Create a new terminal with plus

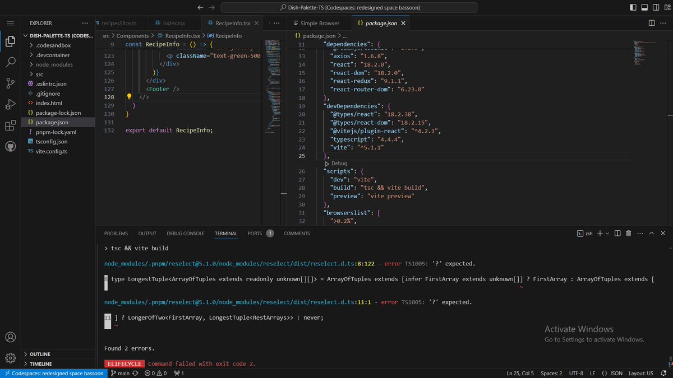600,234
